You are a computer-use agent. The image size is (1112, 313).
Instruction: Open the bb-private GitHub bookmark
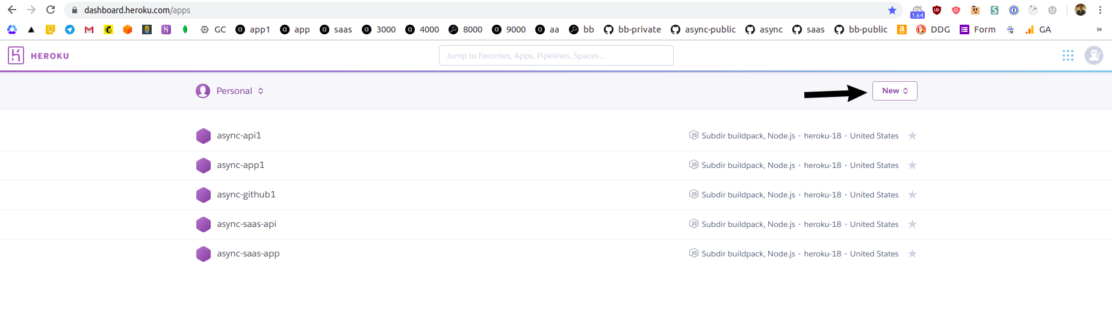click(x=632, y=29)
